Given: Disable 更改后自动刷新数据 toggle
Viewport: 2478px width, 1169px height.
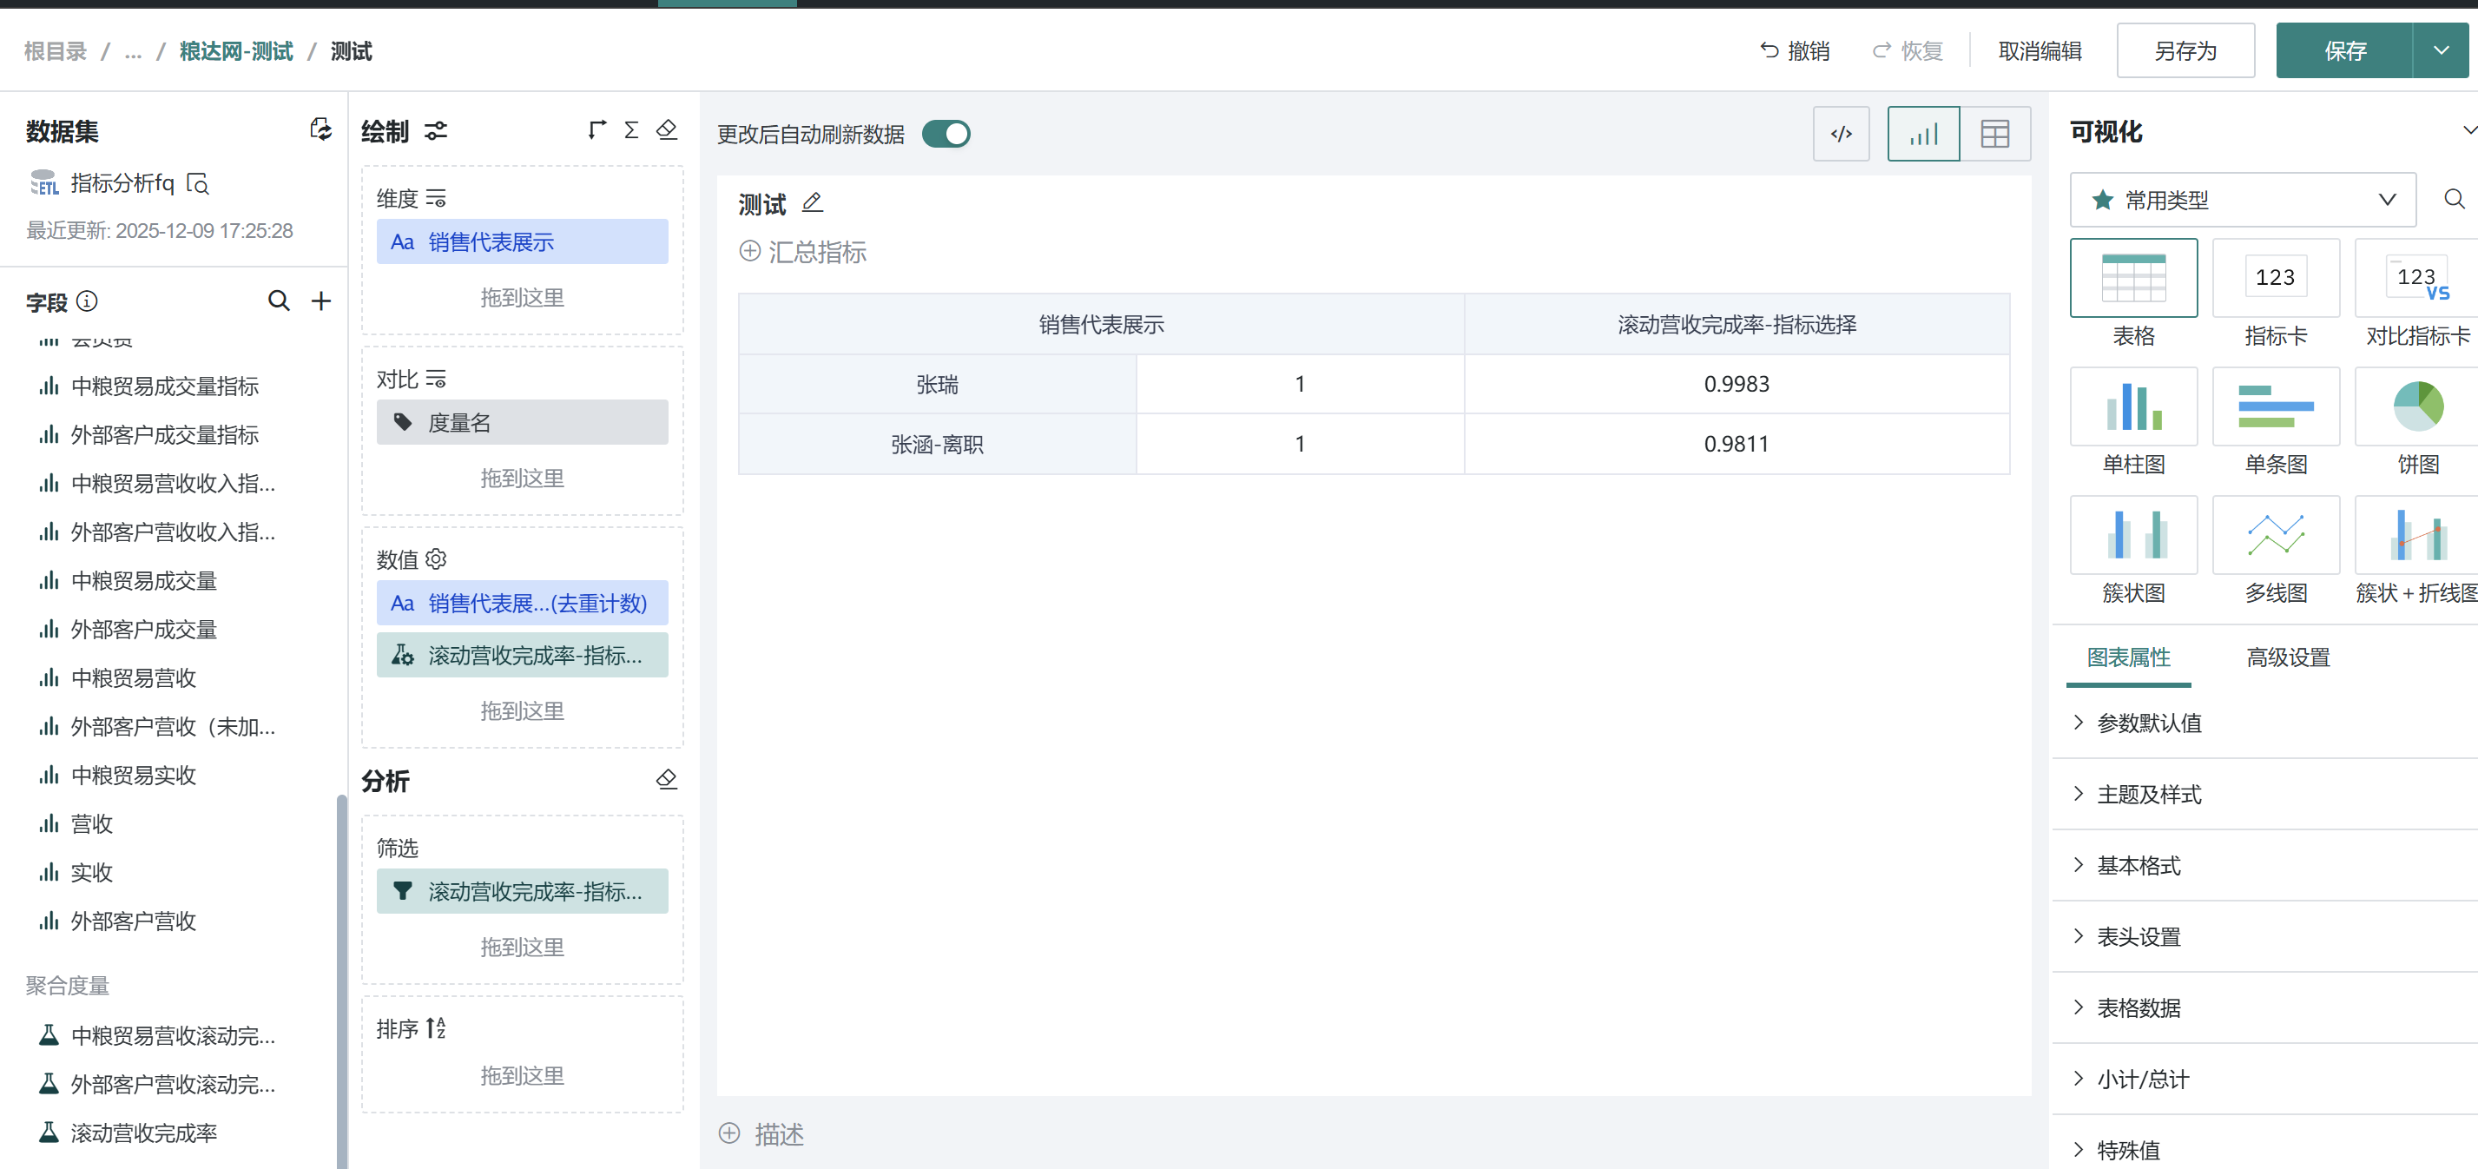Looking at the screenshot, I should 946,134.
